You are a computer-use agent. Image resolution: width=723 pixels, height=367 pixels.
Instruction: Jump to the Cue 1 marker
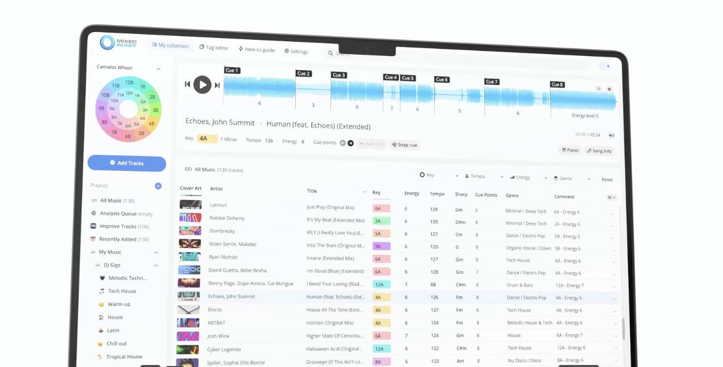(232, 70)
